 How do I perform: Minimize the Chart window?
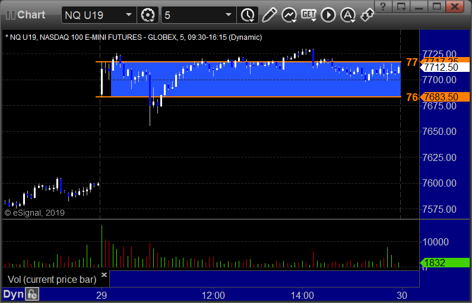tap(419, 7)
